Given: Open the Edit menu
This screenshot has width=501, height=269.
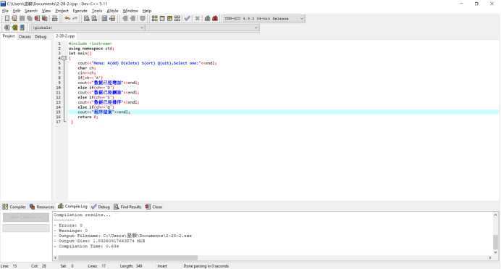Looking at the screenshot, I should coord(17,11).
